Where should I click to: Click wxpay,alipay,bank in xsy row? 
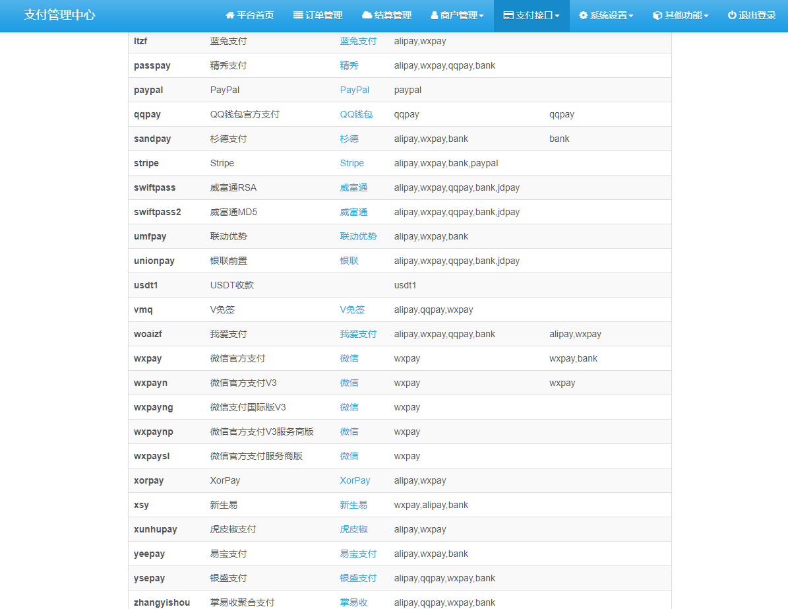click(431, 505)
